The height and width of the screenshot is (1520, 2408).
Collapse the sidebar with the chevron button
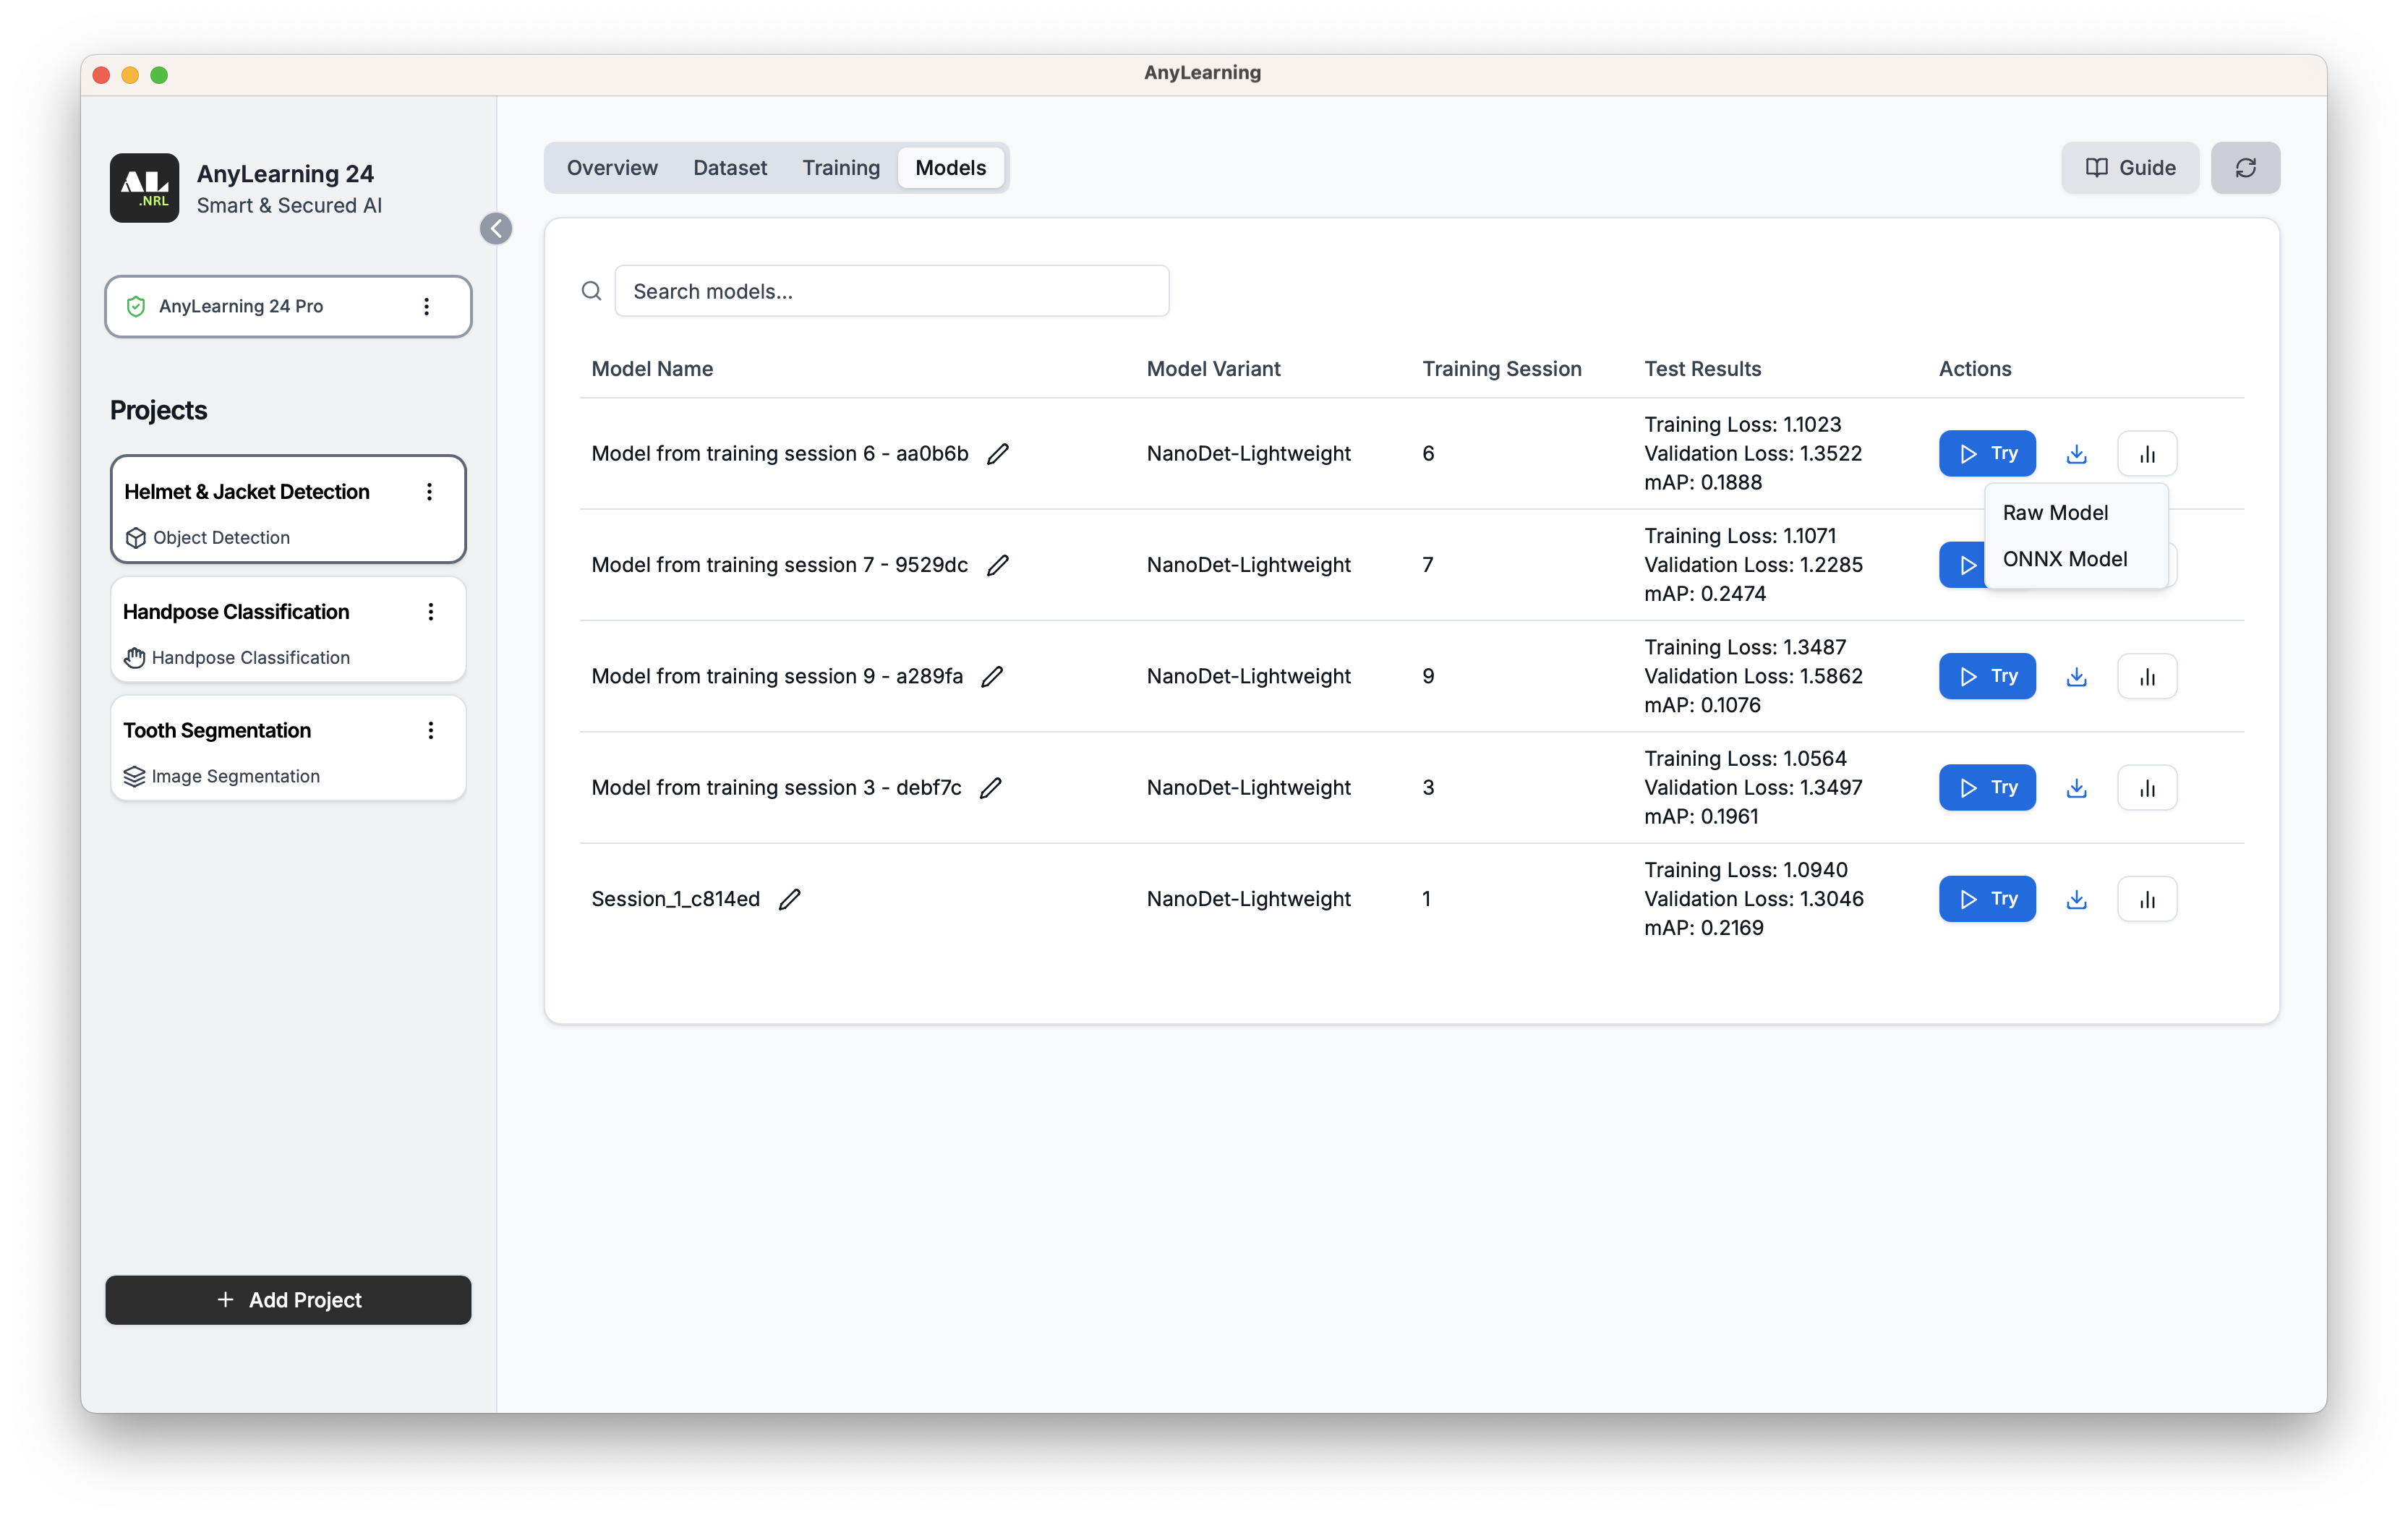tap(496, 229)
